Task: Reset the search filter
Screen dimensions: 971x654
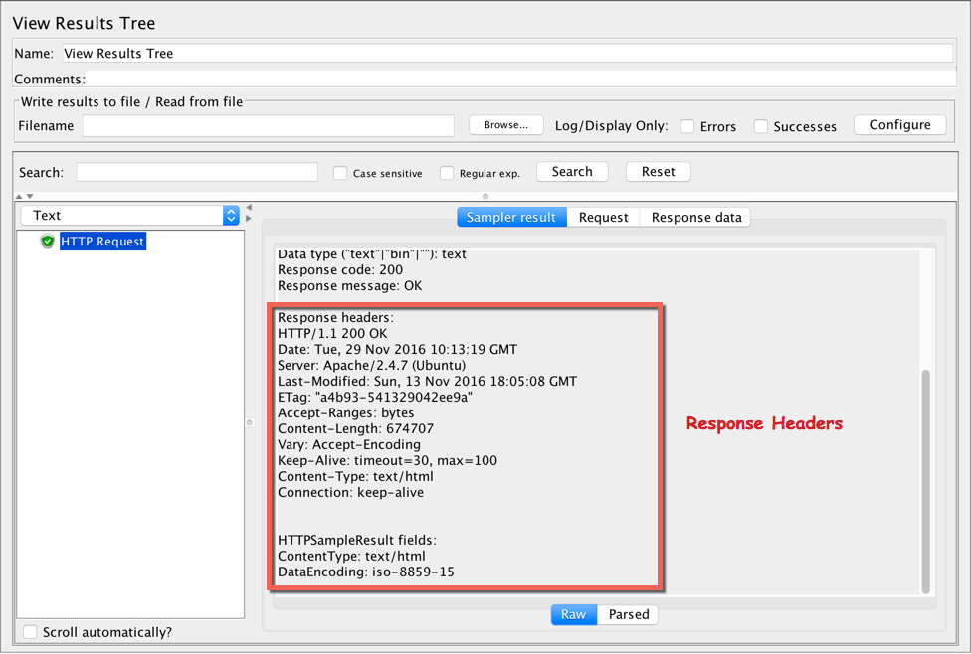Action: [658, 171]
